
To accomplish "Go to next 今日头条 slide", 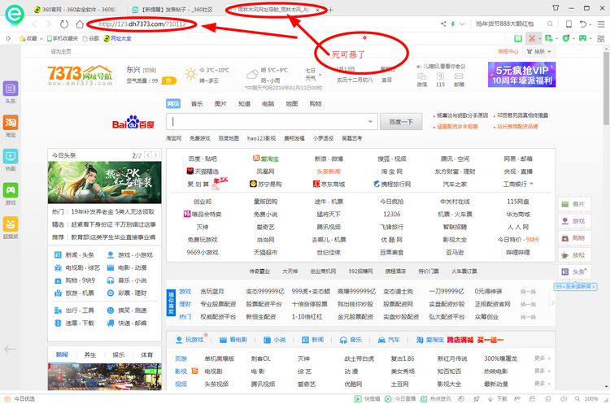I will coord(155,155).
